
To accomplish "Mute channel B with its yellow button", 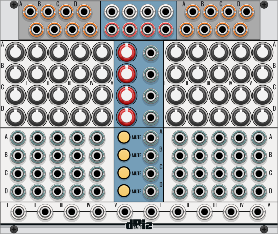I will [124, 155].
